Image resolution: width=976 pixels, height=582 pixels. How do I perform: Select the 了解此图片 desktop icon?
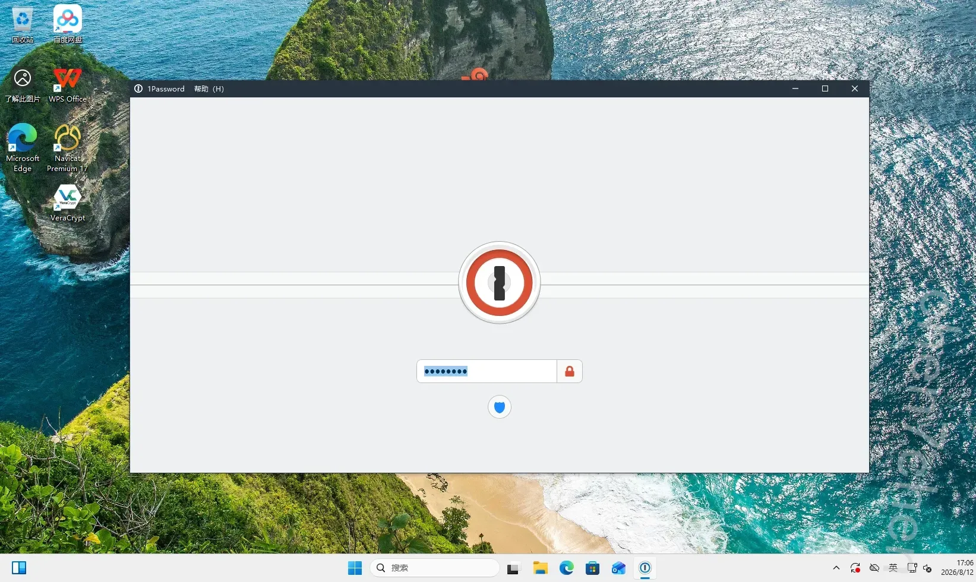pos(23,85)
